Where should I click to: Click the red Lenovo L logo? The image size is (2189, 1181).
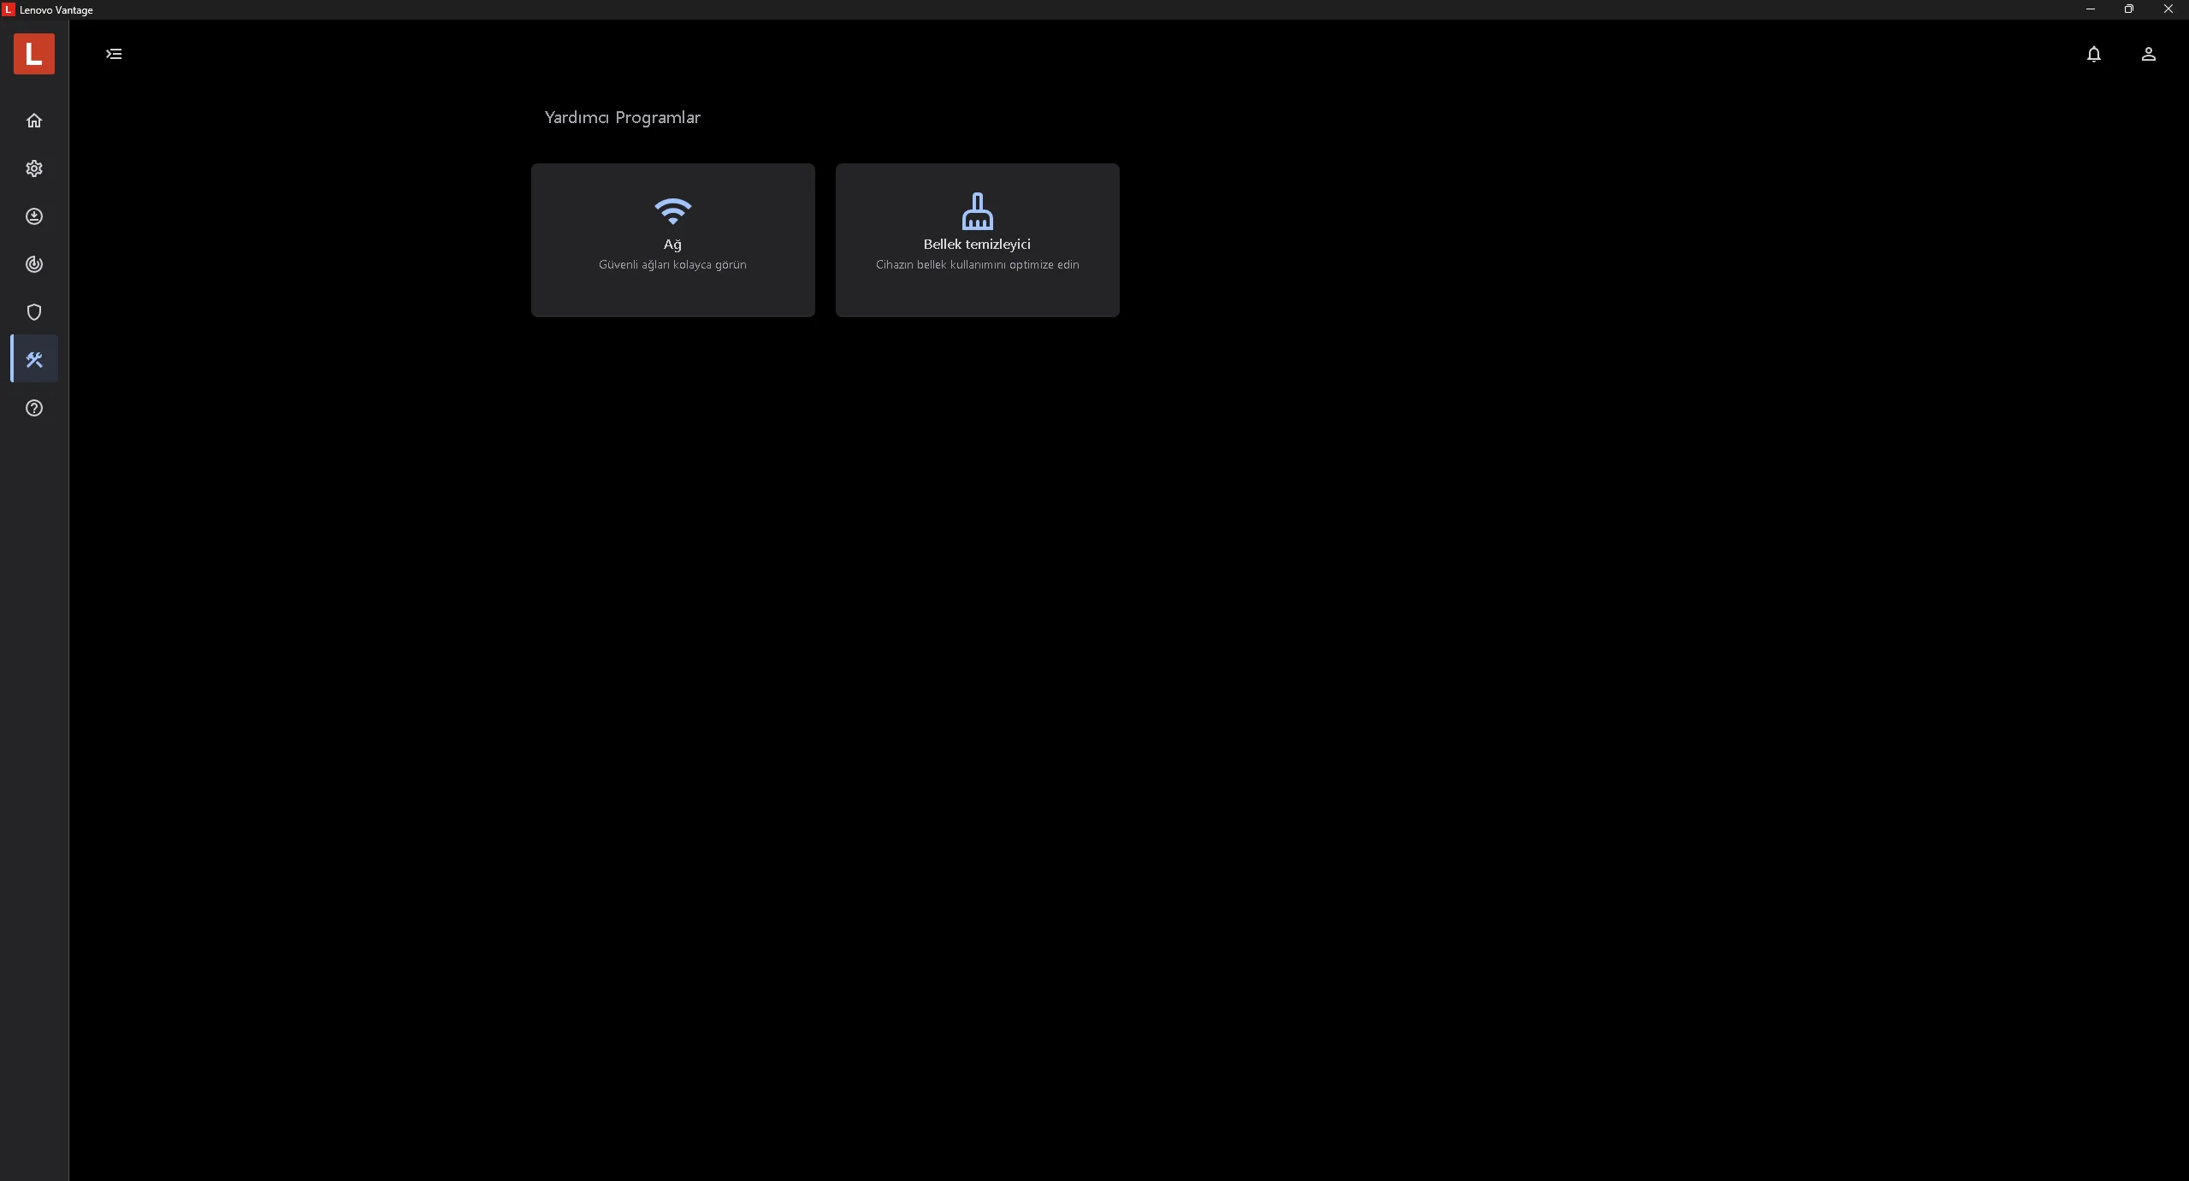[x=34, y=54]
